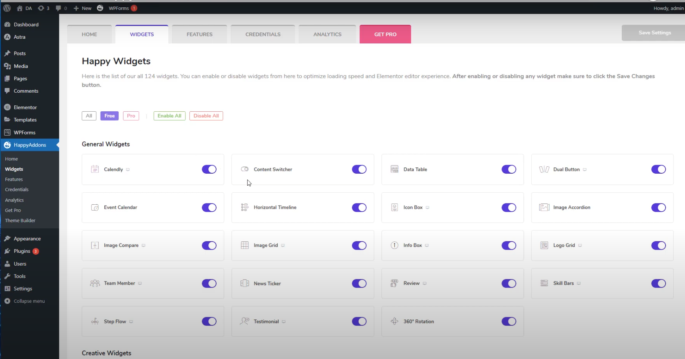Open the Howdy, admin account menu
The image size is (685, 359).
click(x=668, y=8)
